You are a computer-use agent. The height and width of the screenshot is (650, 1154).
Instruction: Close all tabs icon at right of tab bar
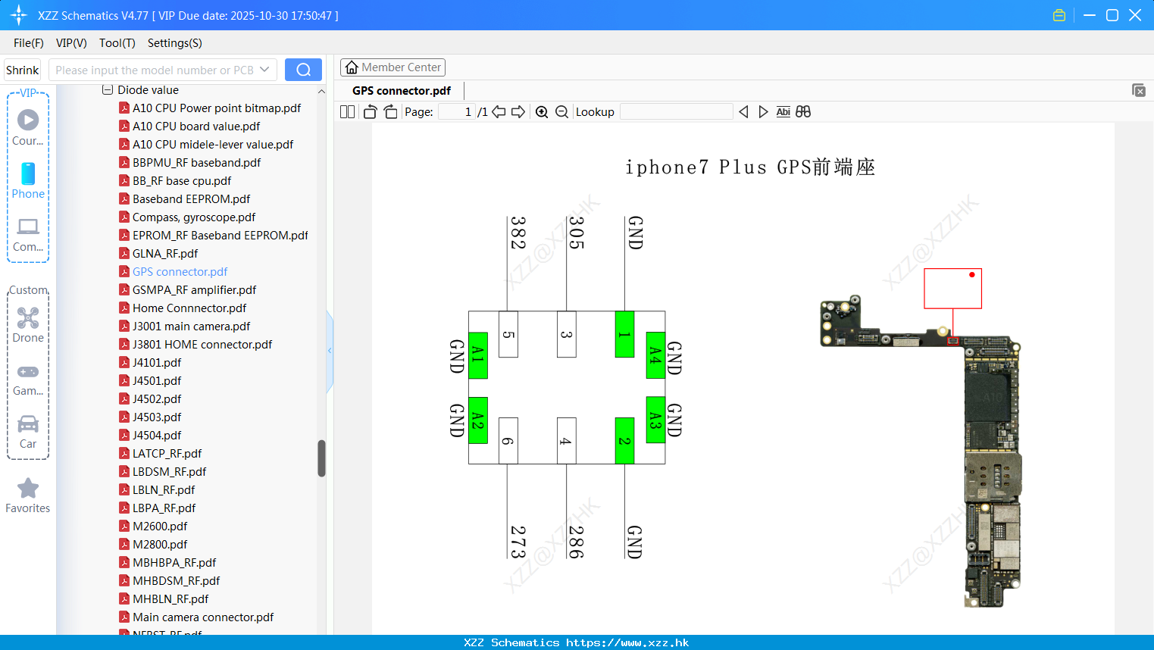pos(1139,90)
